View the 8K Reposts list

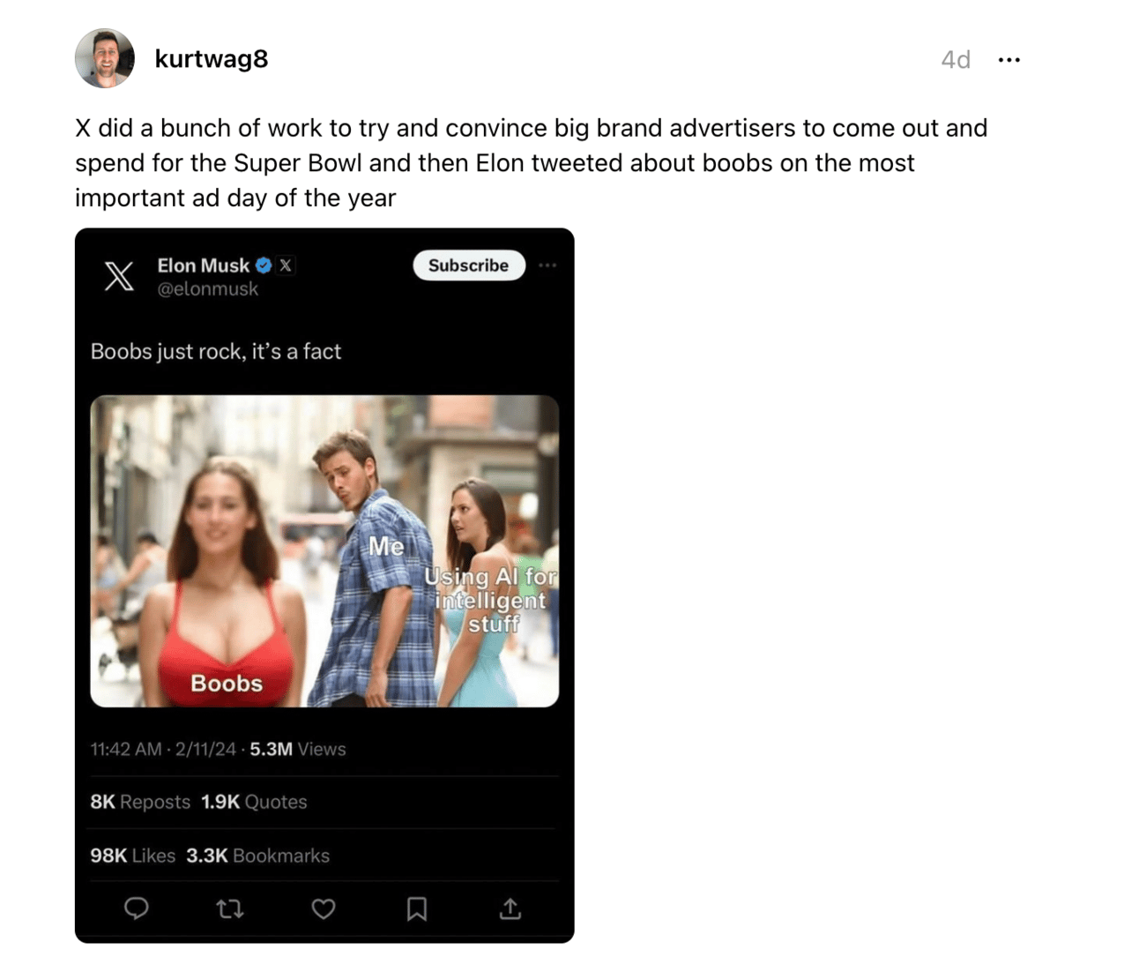[x=140, y=802]
